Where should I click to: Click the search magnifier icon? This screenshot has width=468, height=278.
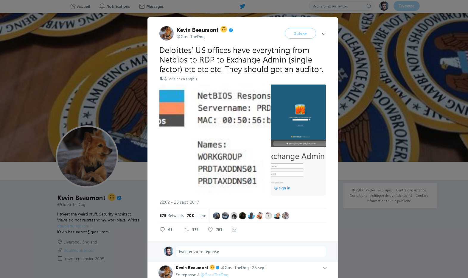[369, 6]
